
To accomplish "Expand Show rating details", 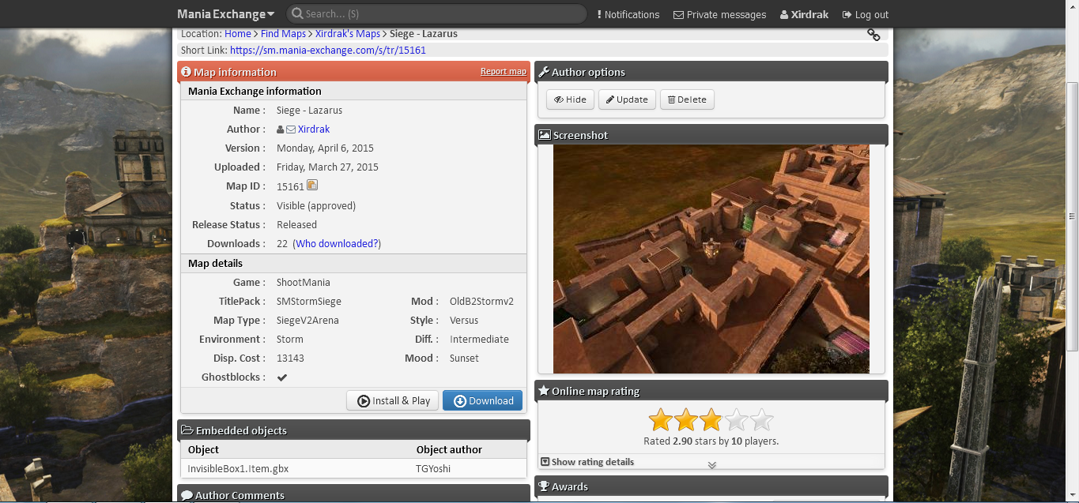I will click(x=587, y=462).
